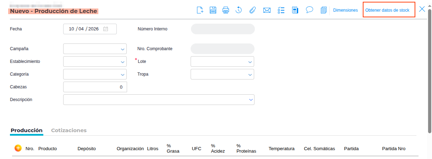Click the Dimensiones link
The image size is (432, 159).
coord(345,10)
